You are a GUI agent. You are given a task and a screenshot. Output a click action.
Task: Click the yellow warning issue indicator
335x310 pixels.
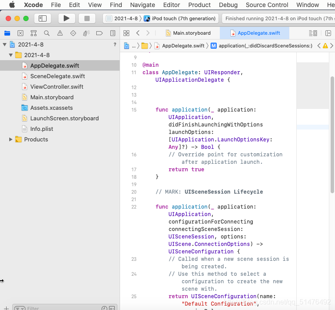coord(325,46)
